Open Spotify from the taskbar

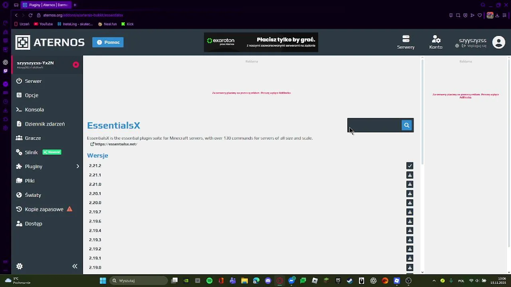click(x=210, y=281)
